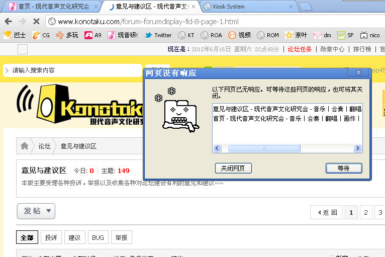Go to page 2 of the forum list
385x257 pixels.
366,212
